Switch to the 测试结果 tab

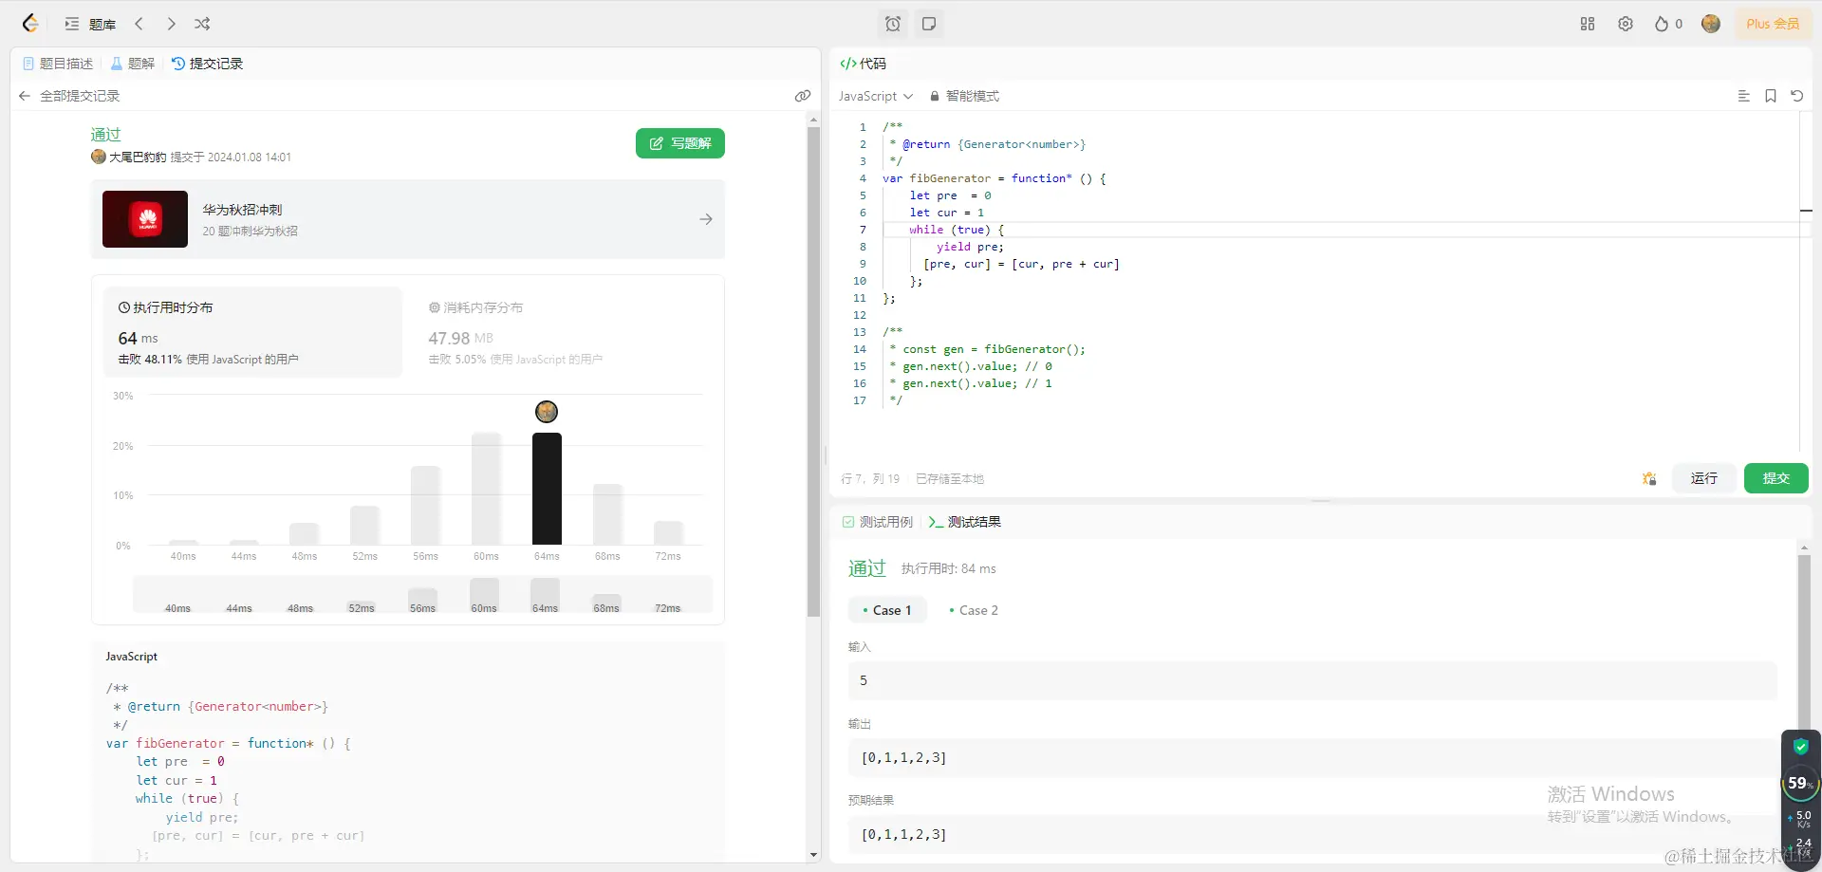964,522
